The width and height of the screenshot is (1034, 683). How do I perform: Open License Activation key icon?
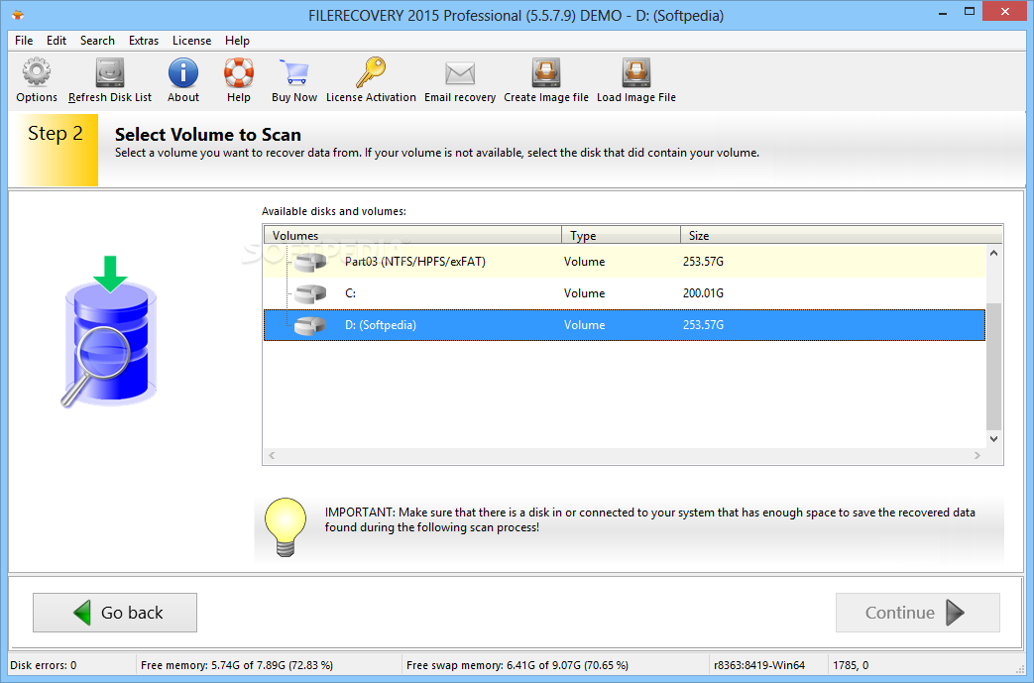[x=371, y=72]
